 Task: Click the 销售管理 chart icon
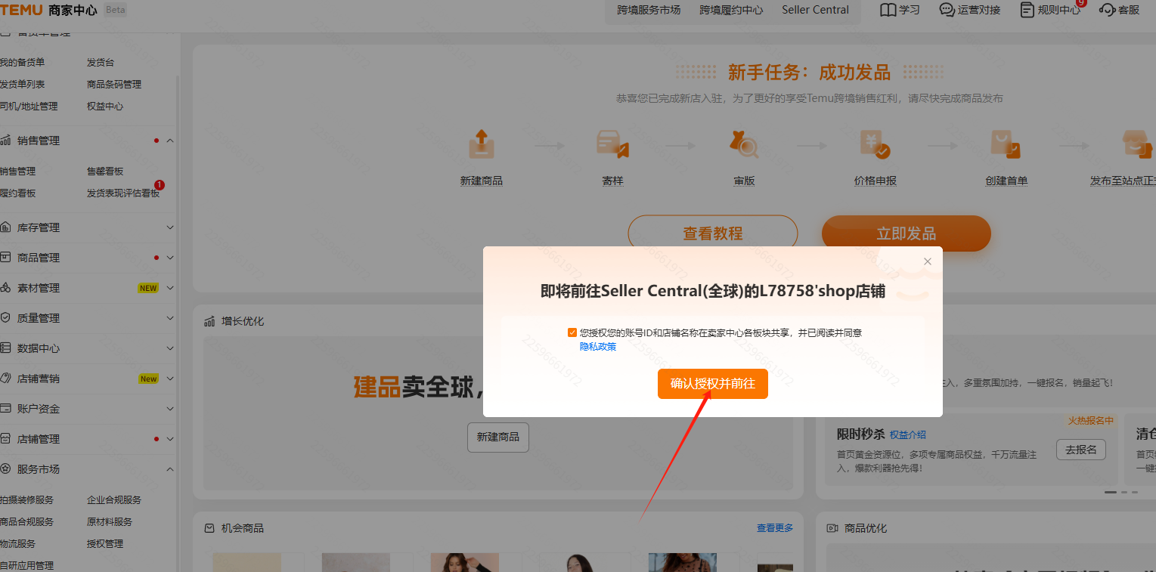point(5,141)
